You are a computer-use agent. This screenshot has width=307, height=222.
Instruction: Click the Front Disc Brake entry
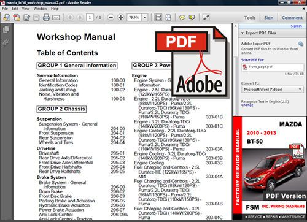(55, 196)
